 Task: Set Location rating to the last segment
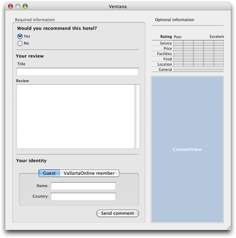coord(219,64)
